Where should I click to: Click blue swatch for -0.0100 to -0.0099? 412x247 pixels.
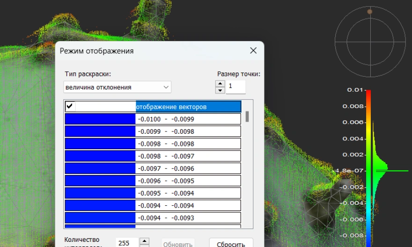pos(100,119)
